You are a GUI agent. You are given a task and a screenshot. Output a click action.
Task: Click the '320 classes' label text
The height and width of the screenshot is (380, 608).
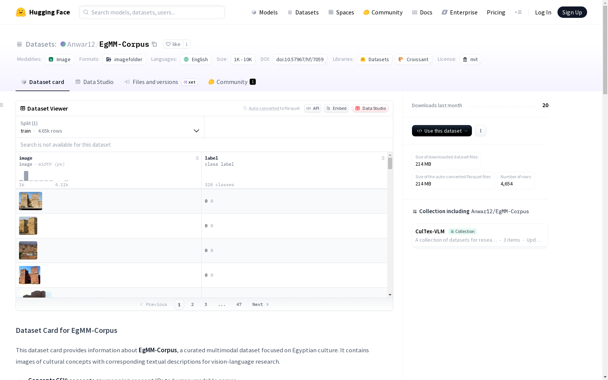[219, 185]
